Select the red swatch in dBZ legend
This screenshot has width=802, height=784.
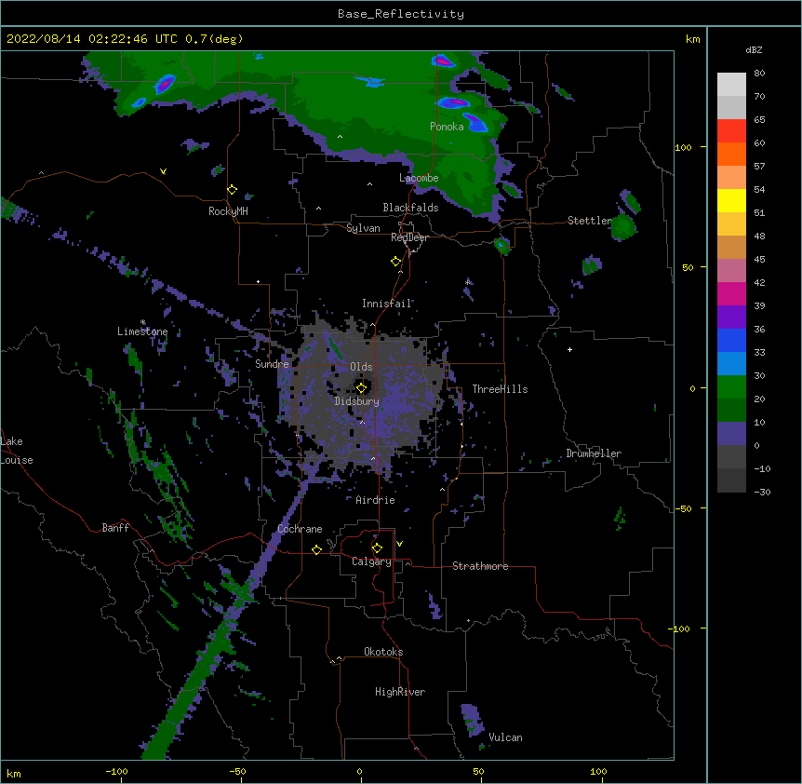[731, 130]
